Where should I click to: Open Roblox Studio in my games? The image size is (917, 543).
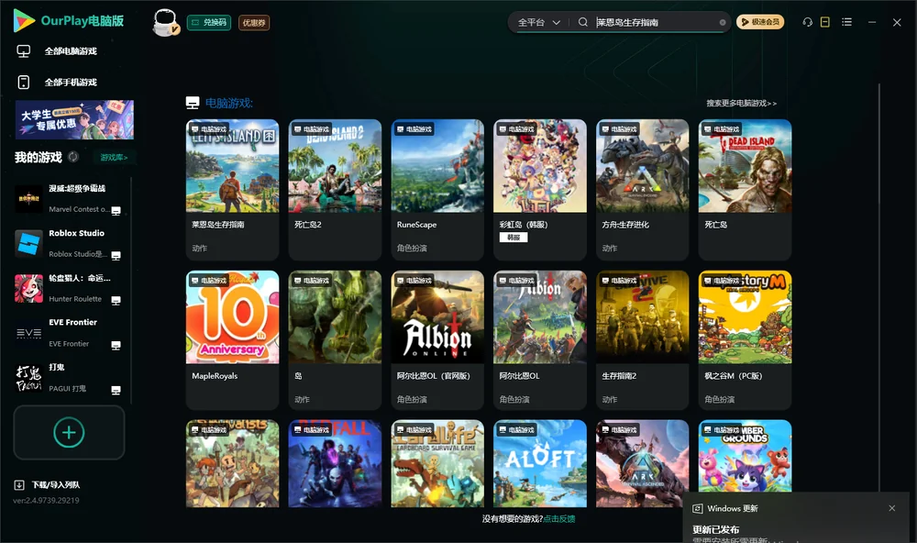pos(69,243)
